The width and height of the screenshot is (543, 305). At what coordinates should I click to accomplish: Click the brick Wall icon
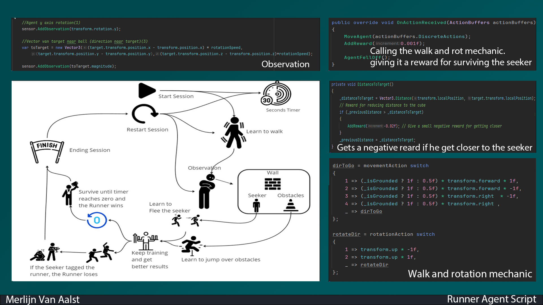click(273, 184)
